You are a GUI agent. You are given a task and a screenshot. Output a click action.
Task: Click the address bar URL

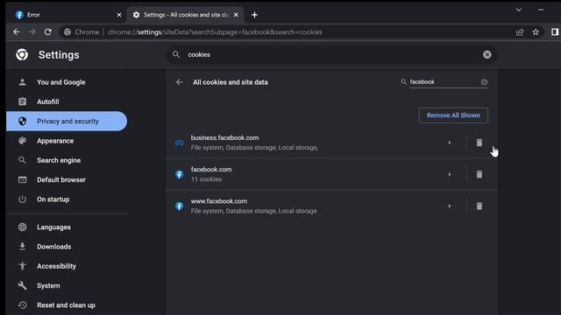click(x=215, y=32)
